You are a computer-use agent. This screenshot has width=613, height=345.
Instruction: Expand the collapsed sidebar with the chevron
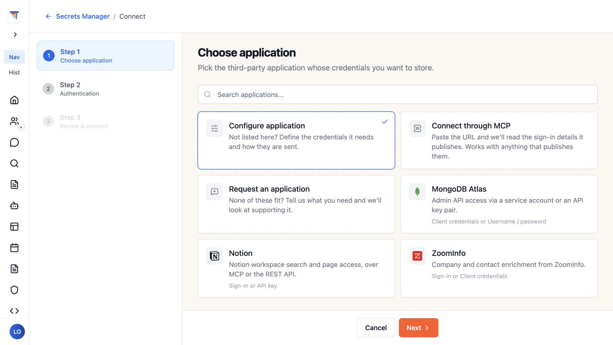click(x=15, y=34)
